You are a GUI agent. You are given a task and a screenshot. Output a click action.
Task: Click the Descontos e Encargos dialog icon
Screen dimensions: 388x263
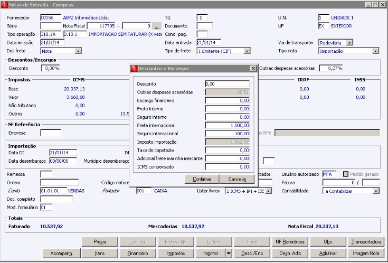pyautogui.click(x=134, y=69)
